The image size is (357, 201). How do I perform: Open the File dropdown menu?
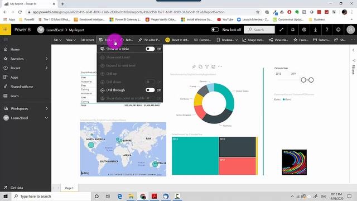(57, 40)
